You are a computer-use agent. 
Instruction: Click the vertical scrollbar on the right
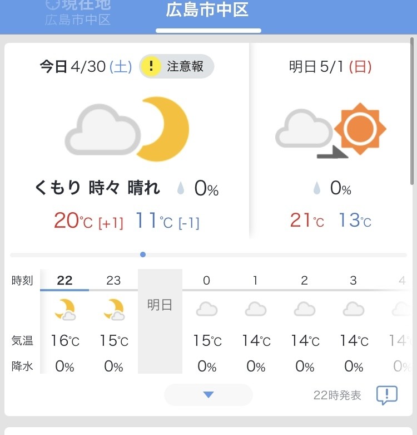(413, 111)
